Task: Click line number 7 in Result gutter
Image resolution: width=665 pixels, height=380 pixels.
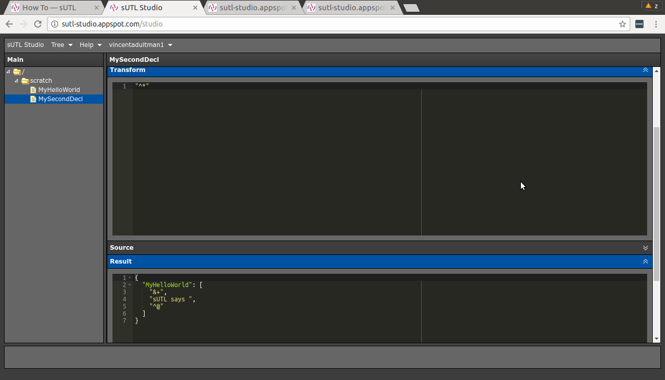Action: pyautogui.click(x=124, y=321)
